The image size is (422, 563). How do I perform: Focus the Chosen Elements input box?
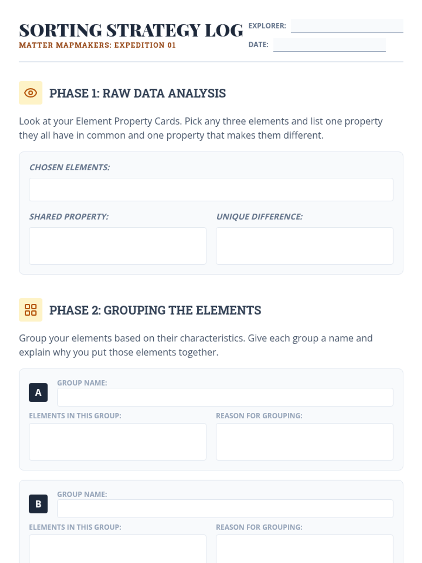click(x=211, y=190)
